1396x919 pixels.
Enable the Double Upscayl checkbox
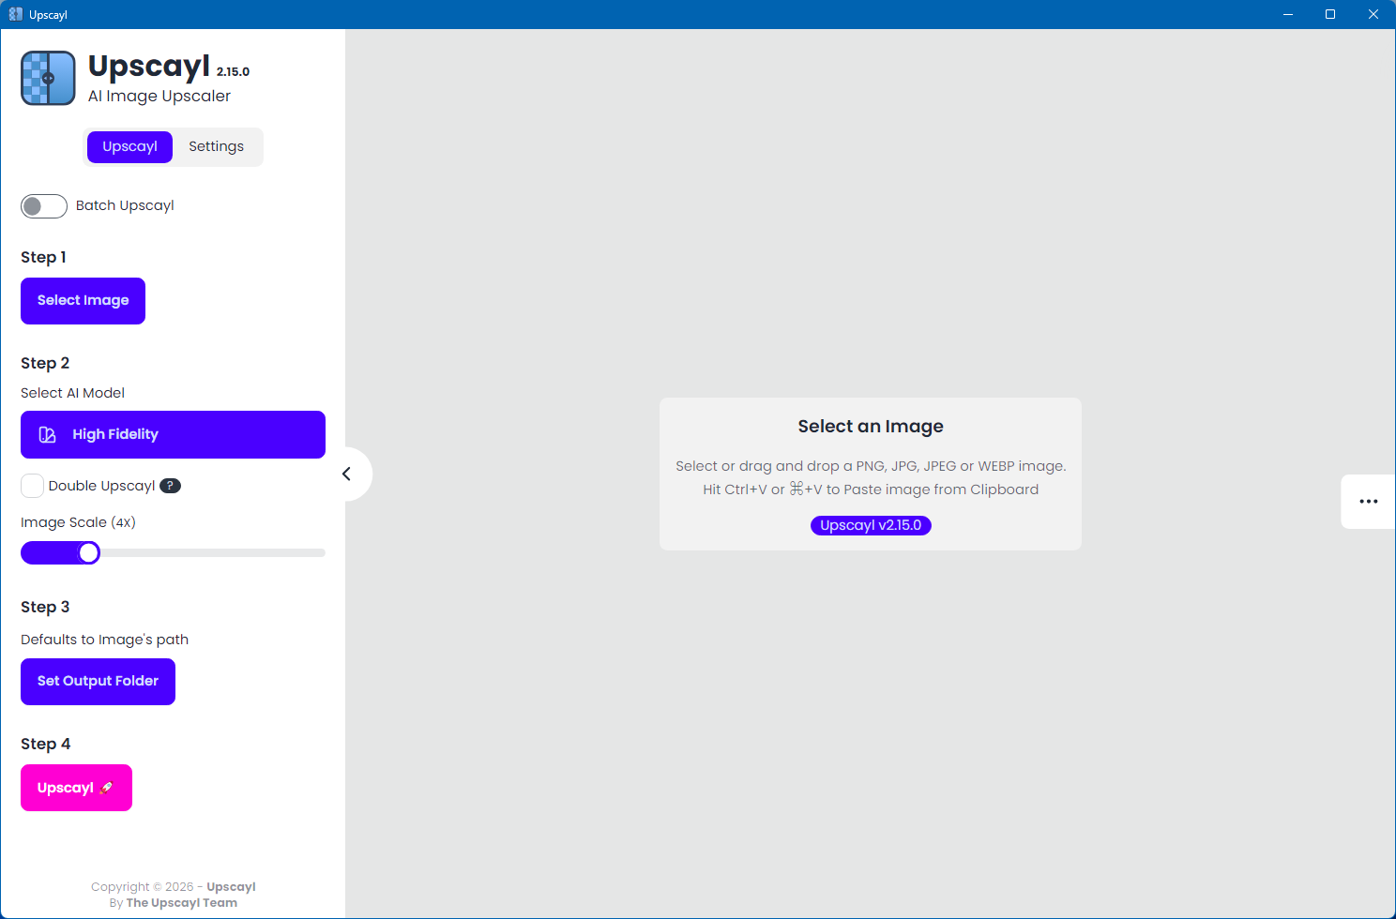[x=32, y=486]
